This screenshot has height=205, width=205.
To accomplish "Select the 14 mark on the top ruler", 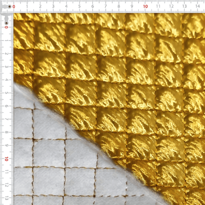I will (198, 6).
